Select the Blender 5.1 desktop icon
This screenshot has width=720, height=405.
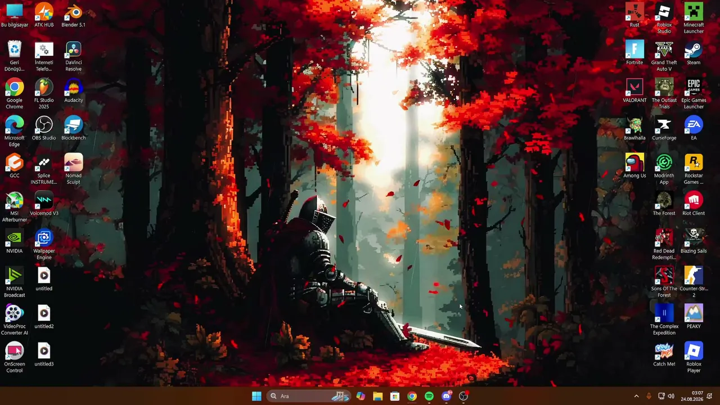tap(73, 15)
